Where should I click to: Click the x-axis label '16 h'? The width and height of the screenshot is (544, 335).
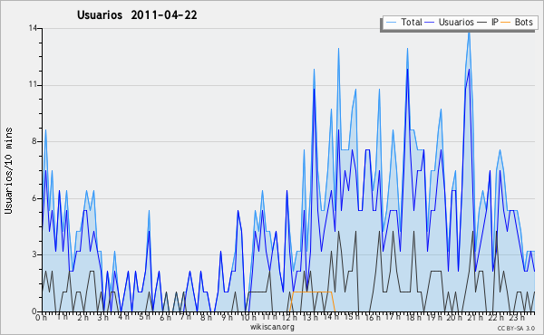[373, 317]
